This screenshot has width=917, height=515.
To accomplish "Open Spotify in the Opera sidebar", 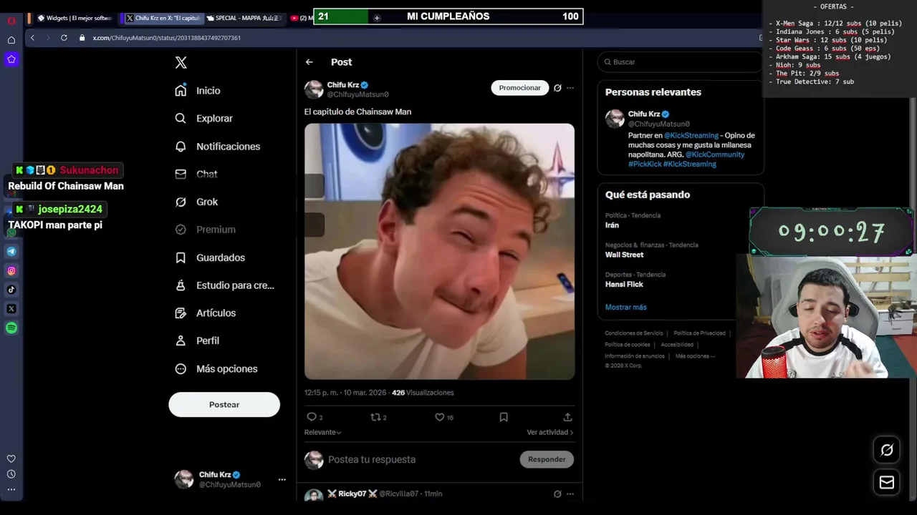I will [11, 328].
